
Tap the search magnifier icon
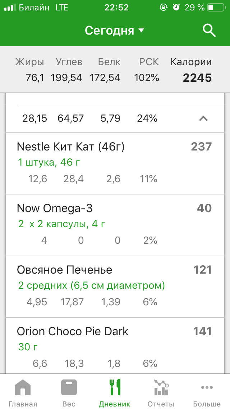point(209,31)
